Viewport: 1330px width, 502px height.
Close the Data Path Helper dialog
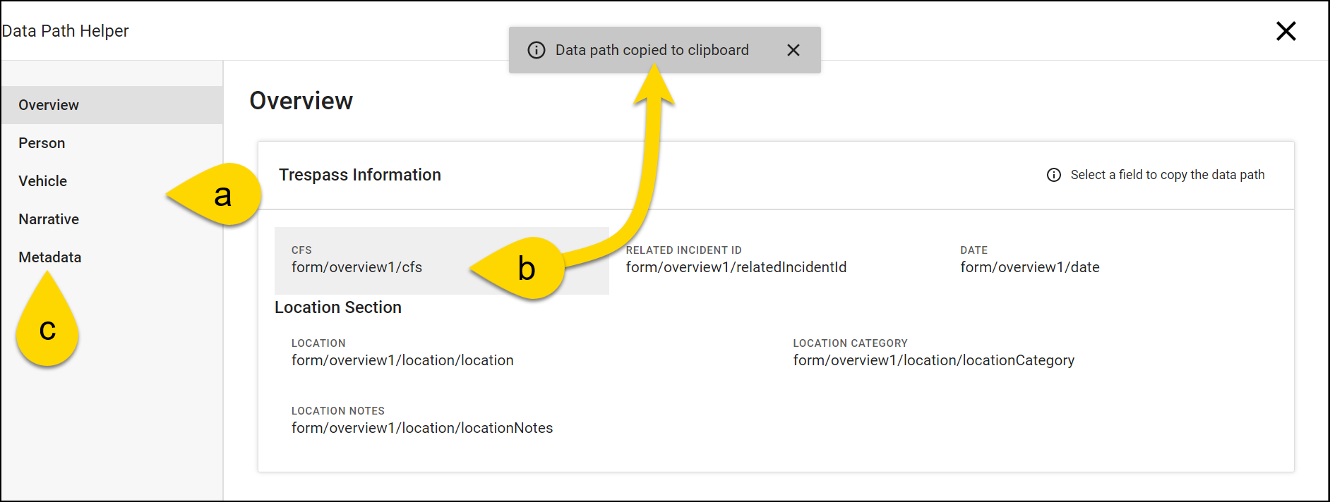pyautogui.click(x=1286, y=30)
